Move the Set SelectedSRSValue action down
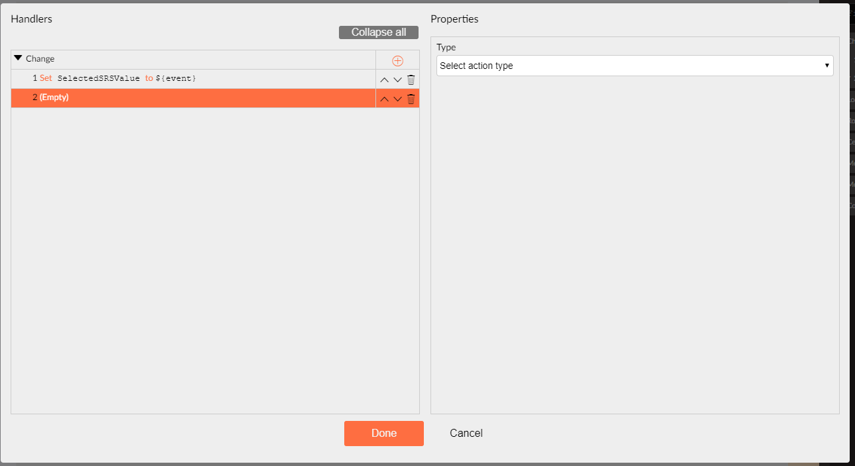The width and height of the screenshot is (855, 466). click(x=397, y=79)
